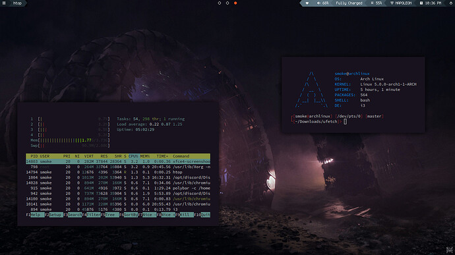The height and width of the screenshot is (255, 455).
Task: Click the heart icon in the status bar
Action: pyautogui.click(x=307, y=3)
